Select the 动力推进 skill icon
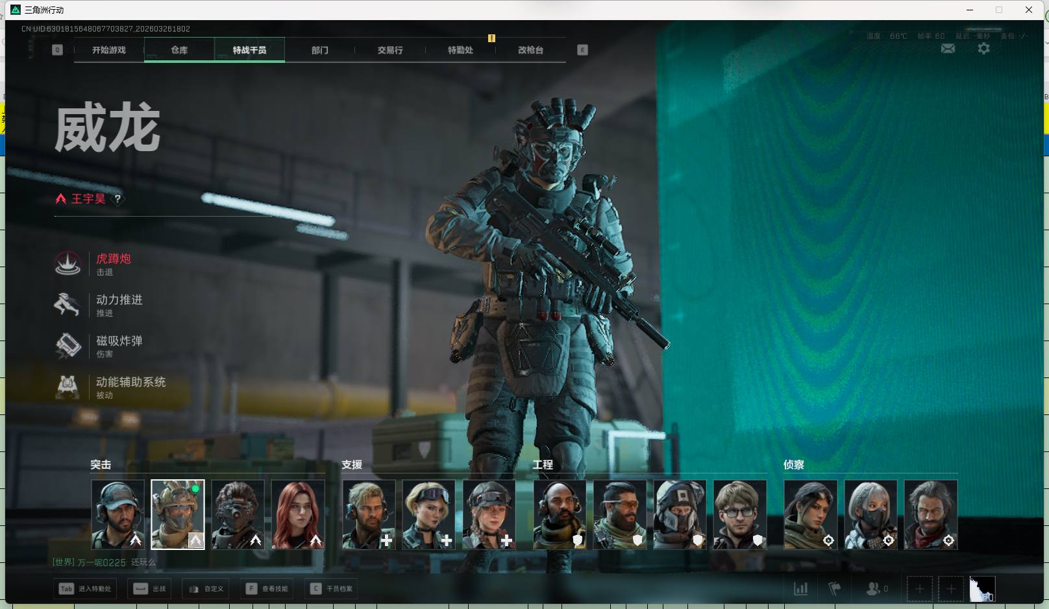The width and height of the screenshot is (1049, 609). click(68, 304)
